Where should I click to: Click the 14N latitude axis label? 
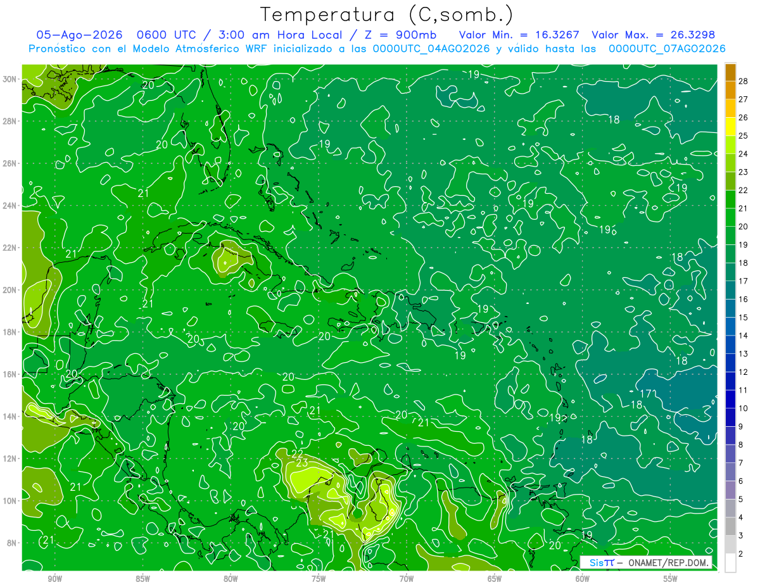coord(10,417)
